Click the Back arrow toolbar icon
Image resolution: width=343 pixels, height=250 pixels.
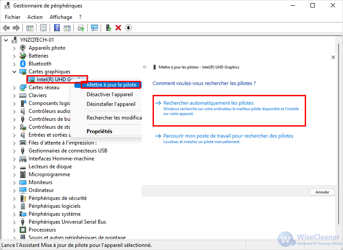coord(6,28)
